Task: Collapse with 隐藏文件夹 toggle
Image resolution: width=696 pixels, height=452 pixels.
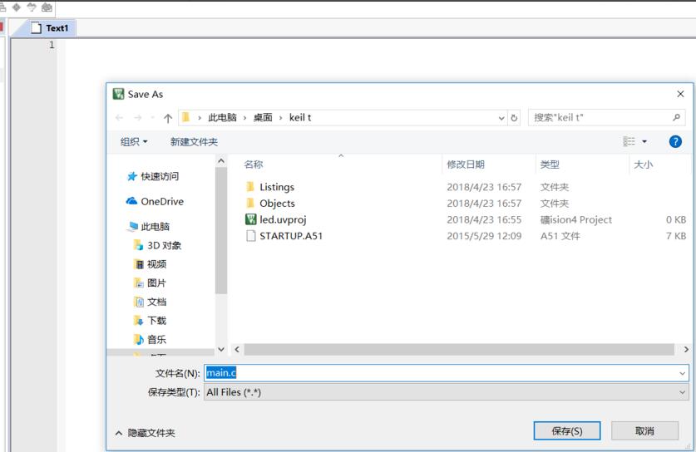Action: coord(146,433)
